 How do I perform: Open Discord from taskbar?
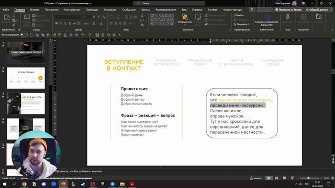coord(44,184)
